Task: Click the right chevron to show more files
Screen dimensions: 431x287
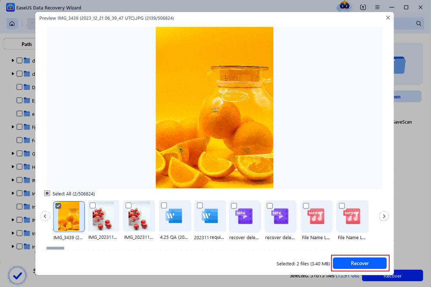Action: (384, 216)
